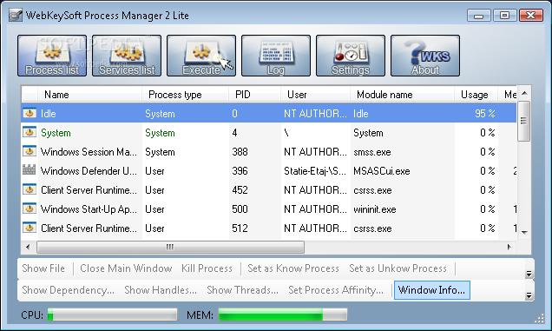Open the About WKS dialog

click(425, 56)
